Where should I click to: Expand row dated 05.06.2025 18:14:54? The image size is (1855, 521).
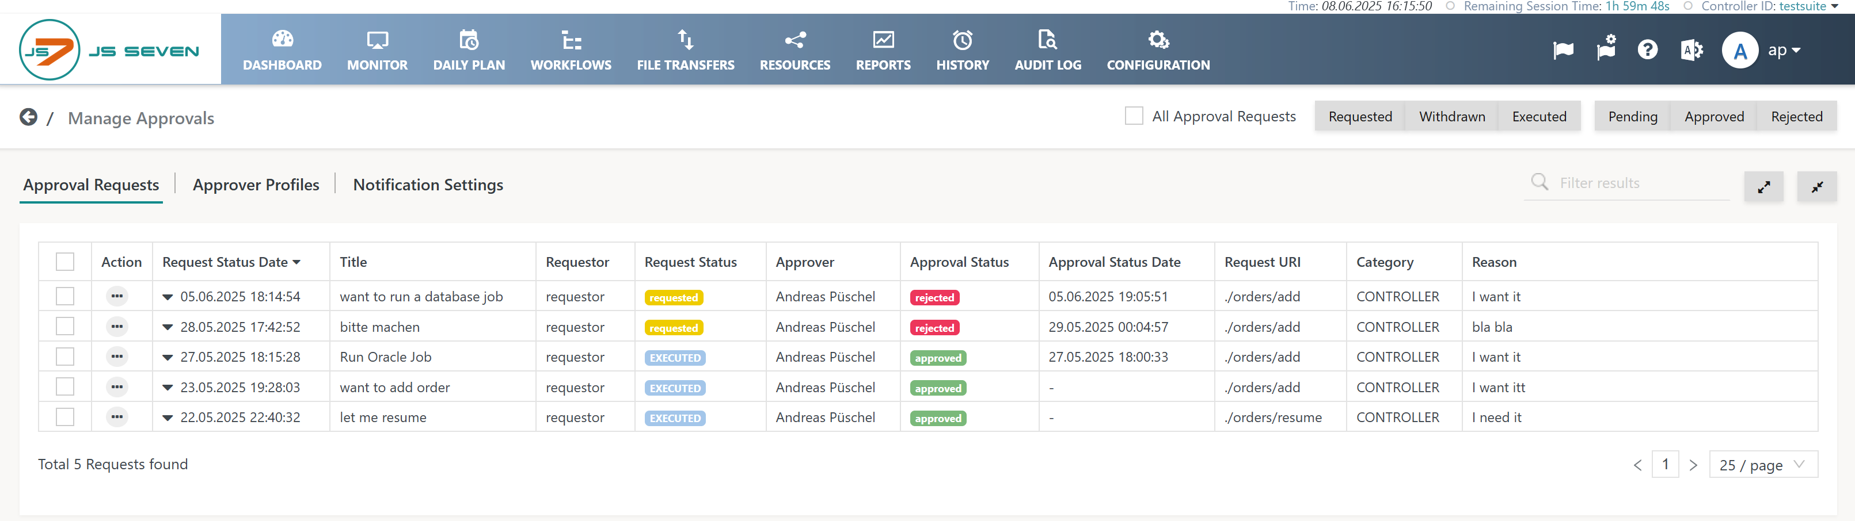[168, 297]
